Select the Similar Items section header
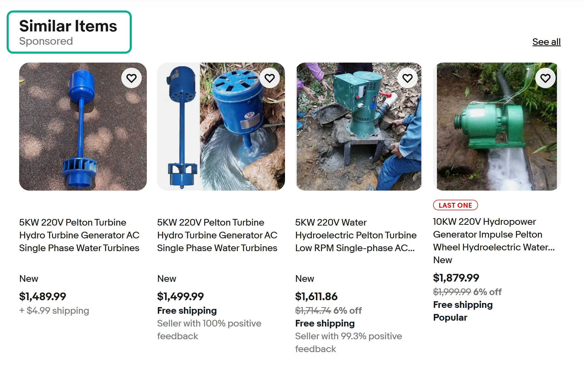This screenshot has height=373, width=584. coord(68,25)
